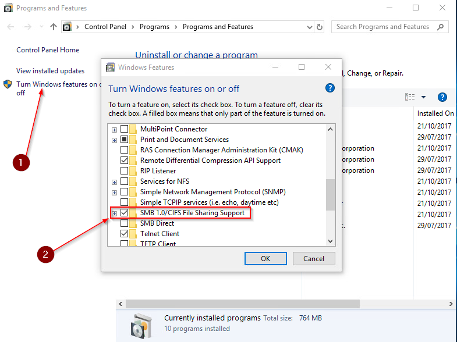This screenshot has width=457, height=342.
Task: Click the features list vertical scrollbar thumb
Action: [x=330, y=194]
